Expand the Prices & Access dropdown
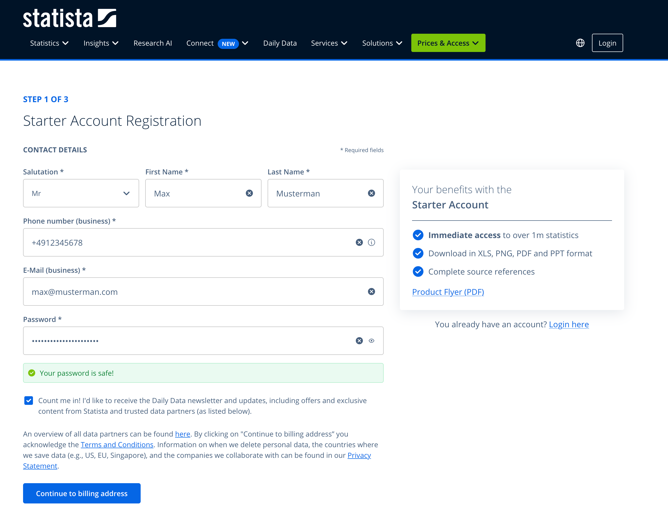This screenshot has height=525, width=668. [x=448, y=43]
